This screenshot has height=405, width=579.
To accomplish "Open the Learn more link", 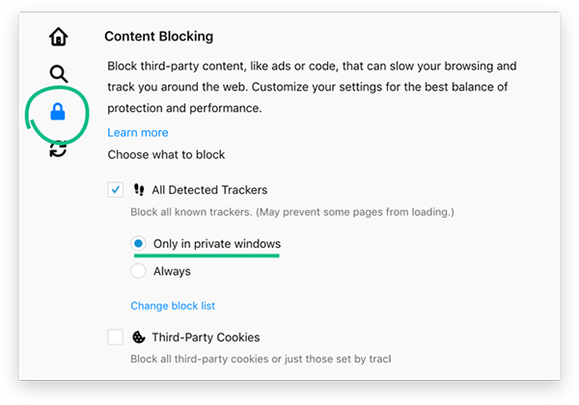I will [138, 133].
